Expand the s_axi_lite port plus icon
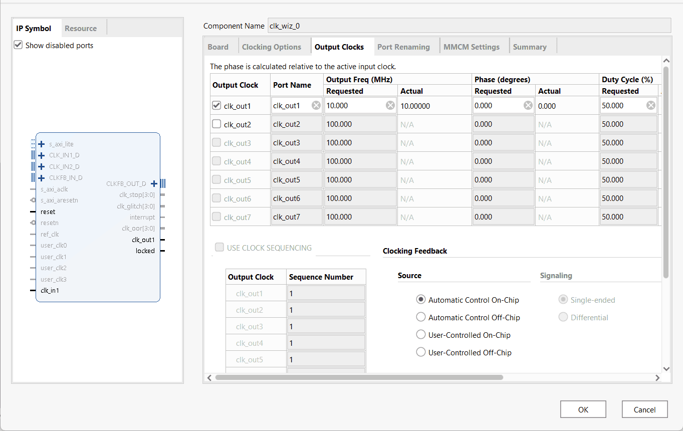The width and height of the screenshot is (683, 431). click(x=42, y=144)
